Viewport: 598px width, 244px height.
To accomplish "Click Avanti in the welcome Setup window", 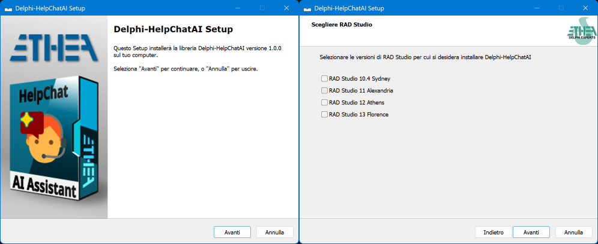I will pos(232,232).
